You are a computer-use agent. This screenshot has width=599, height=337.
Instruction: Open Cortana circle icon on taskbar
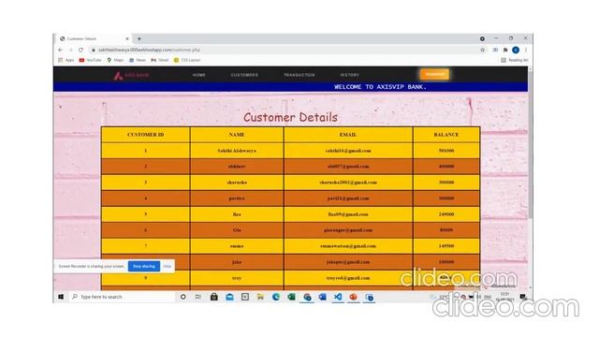tap(183, 297)
